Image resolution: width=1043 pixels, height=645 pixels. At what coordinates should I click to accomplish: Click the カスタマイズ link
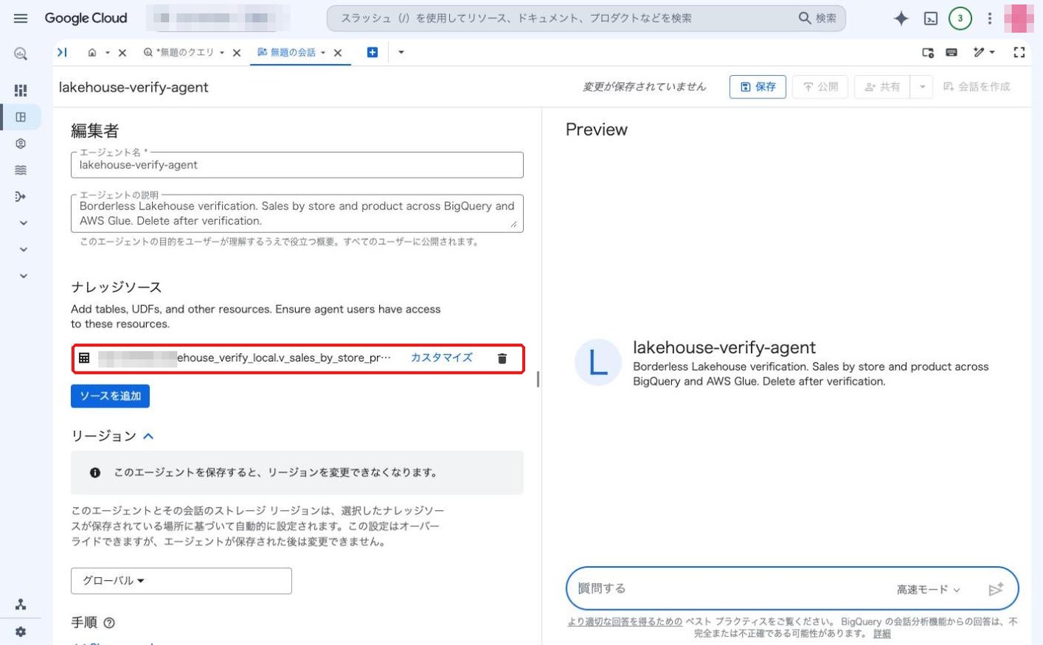441,358
